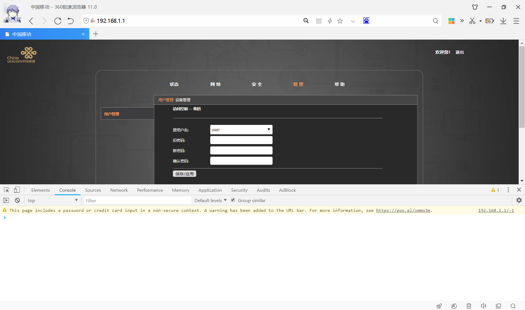Reload the page with the refresh icon
525x310 pixels.
point(58,21)
